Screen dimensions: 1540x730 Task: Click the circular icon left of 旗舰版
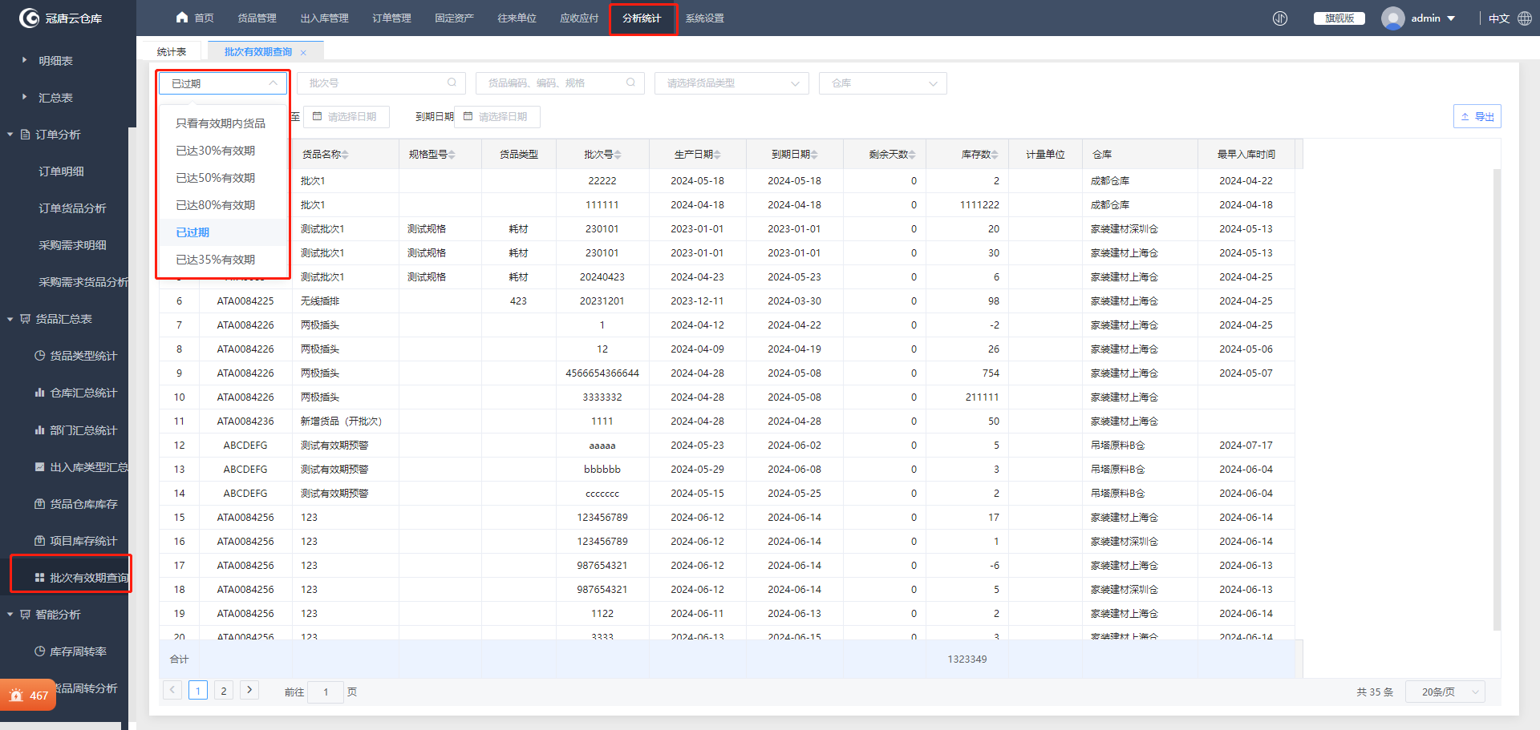click(1280, 18)
